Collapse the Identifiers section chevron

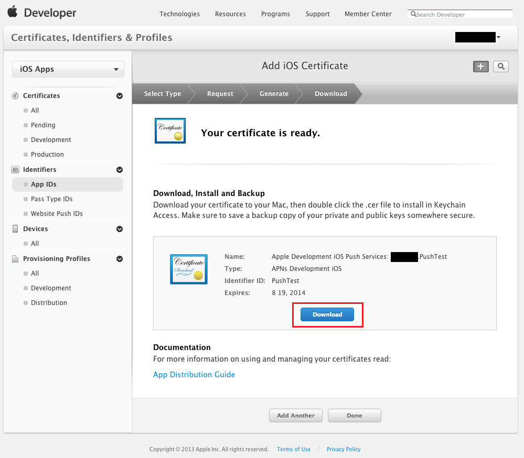click(119, 170)
